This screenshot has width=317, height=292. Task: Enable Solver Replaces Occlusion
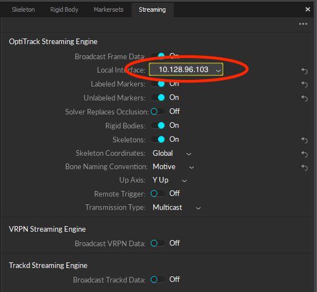(158, 112)
